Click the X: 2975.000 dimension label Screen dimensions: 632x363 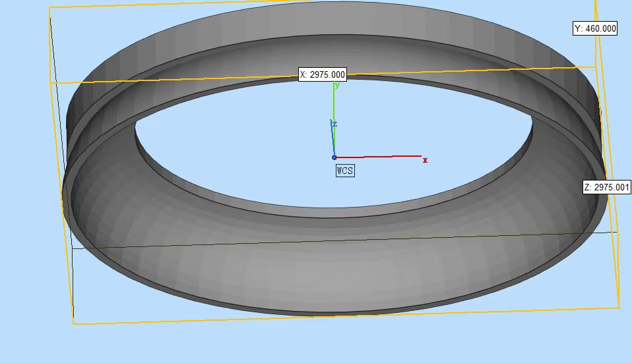(323, 74)
